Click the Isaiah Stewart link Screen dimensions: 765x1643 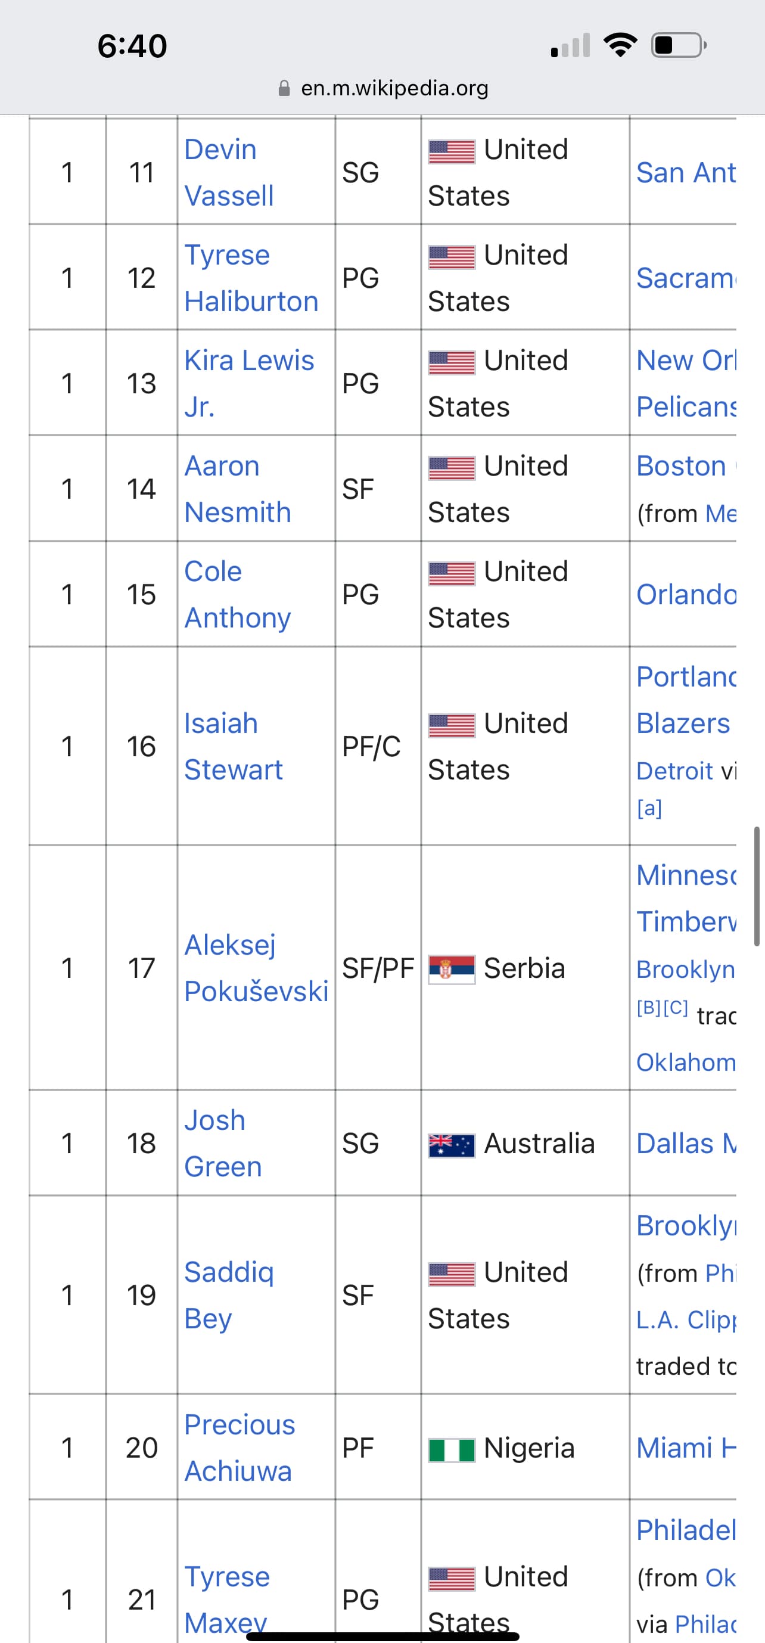click(234, 746)
